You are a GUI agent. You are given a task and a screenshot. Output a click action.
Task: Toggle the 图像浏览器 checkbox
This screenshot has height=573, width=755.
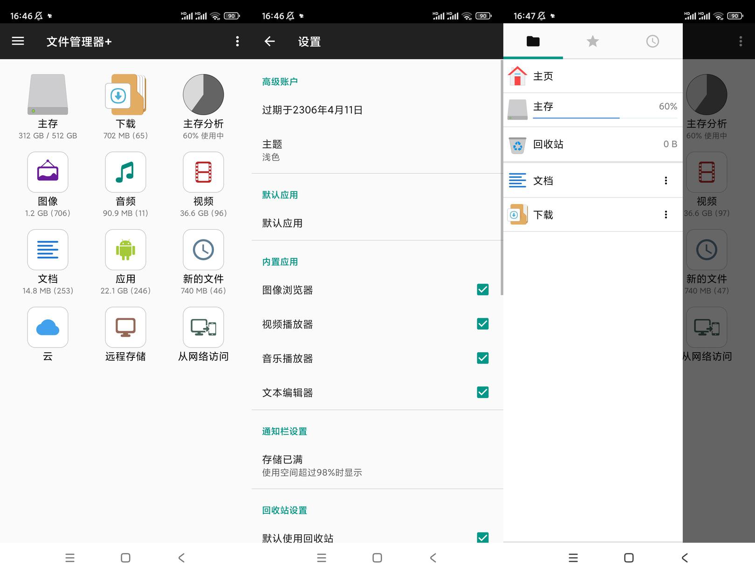[x=483, y=290]
